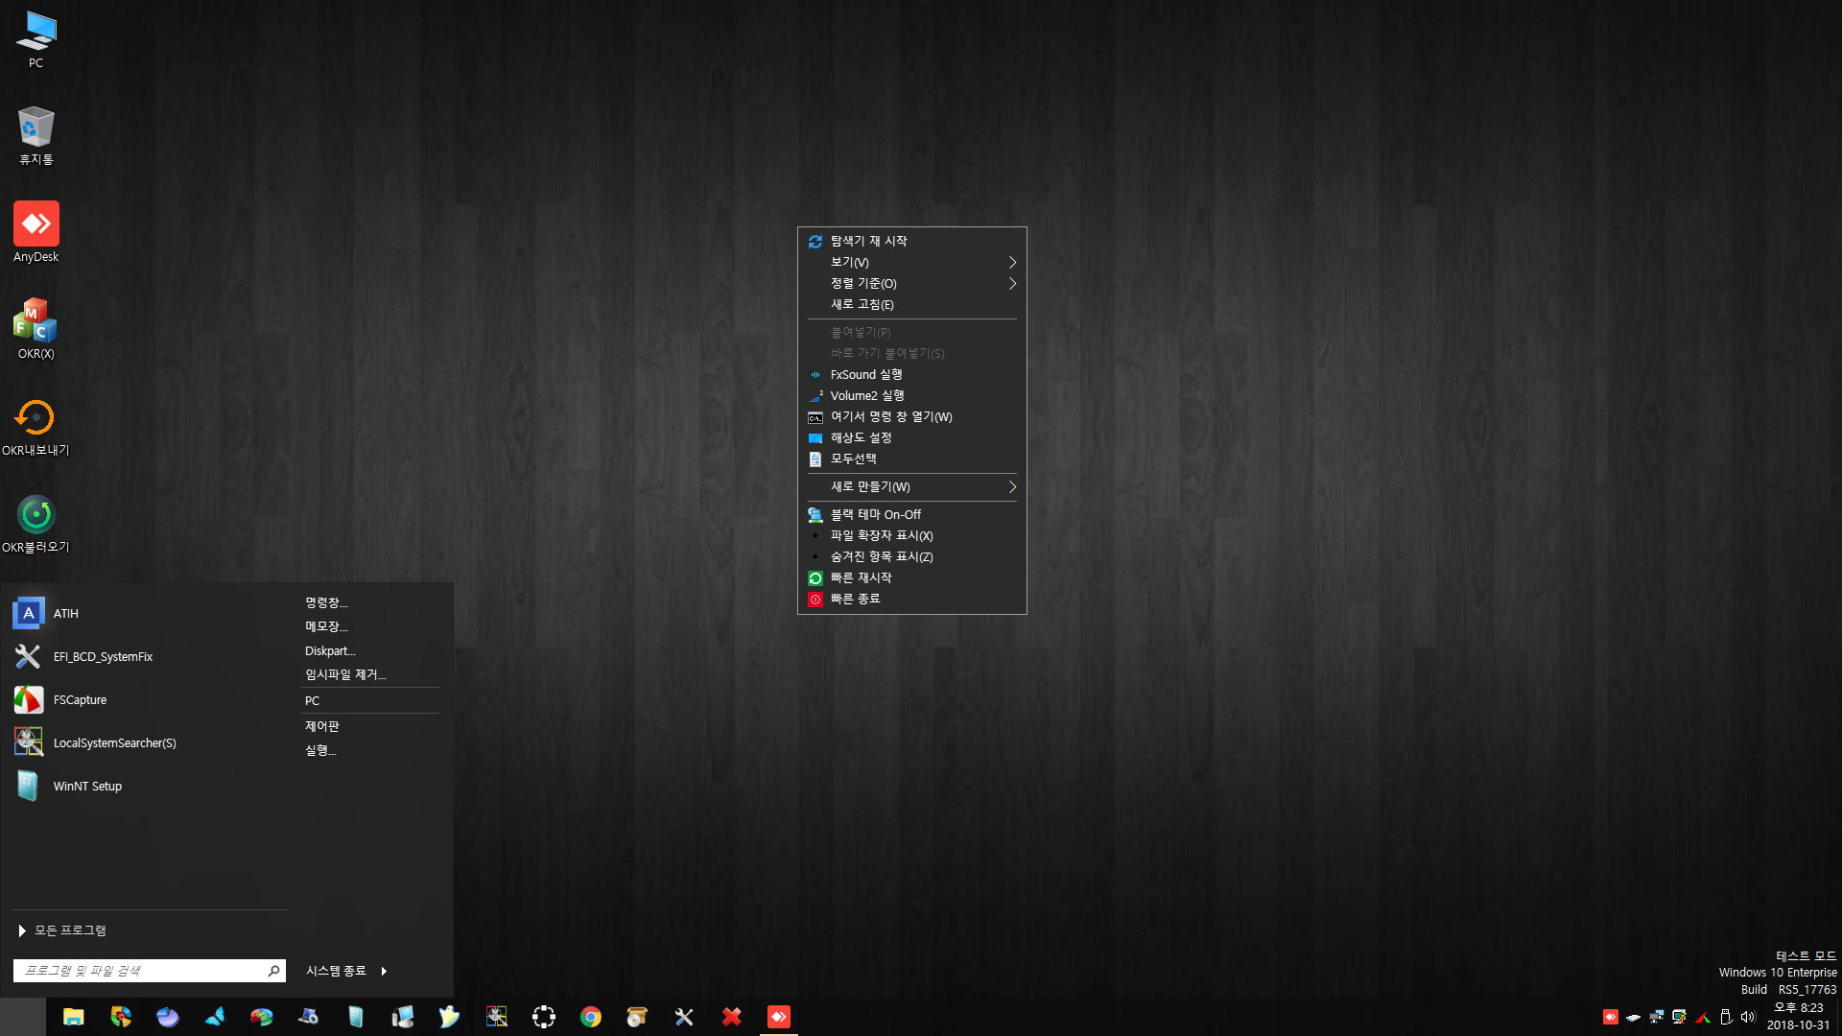Click the Chrome icon in the taskbar
1842x1036 pixels.
pos(591,1017)
